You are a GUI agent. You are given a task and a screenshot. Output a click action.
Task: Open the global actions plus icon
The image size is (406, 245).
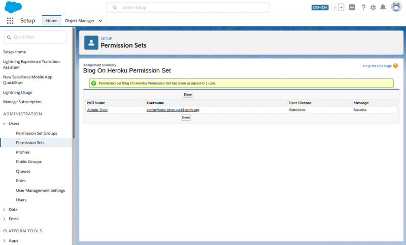click(352, 7)
